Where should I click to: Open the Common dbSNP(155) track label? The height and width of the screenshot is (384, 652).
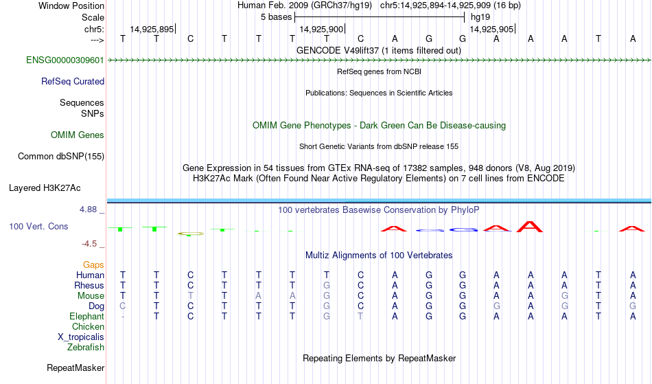coord(61,157)
